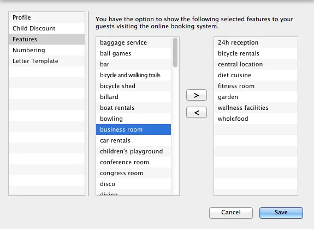Image resolution: width=314 pixels, height=229 pixels.
Task: Choose 'wellness facilities' in selected list
Action: [256, 108]
